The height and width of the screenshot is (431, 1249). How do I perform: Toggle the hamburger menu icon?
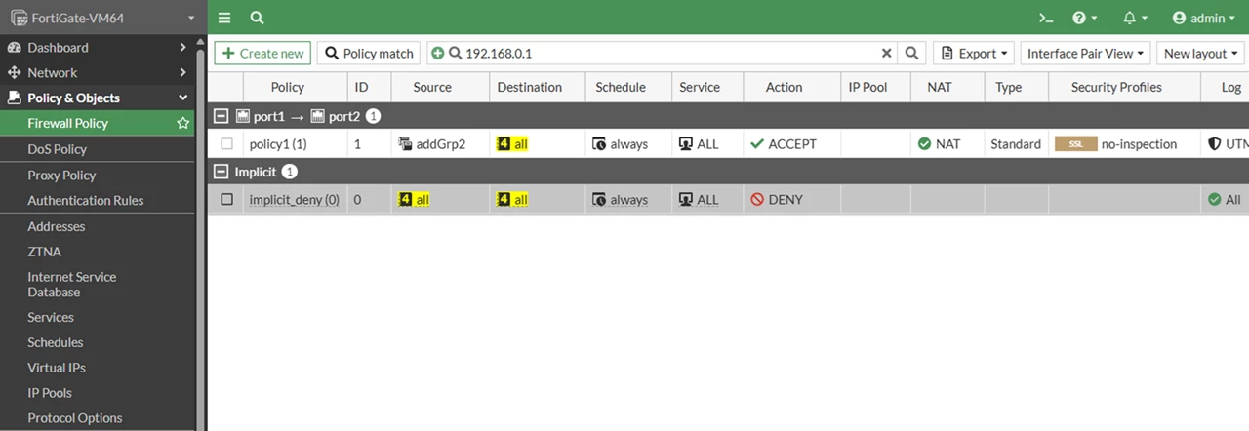pyautogui.click(x=224, y=18)
